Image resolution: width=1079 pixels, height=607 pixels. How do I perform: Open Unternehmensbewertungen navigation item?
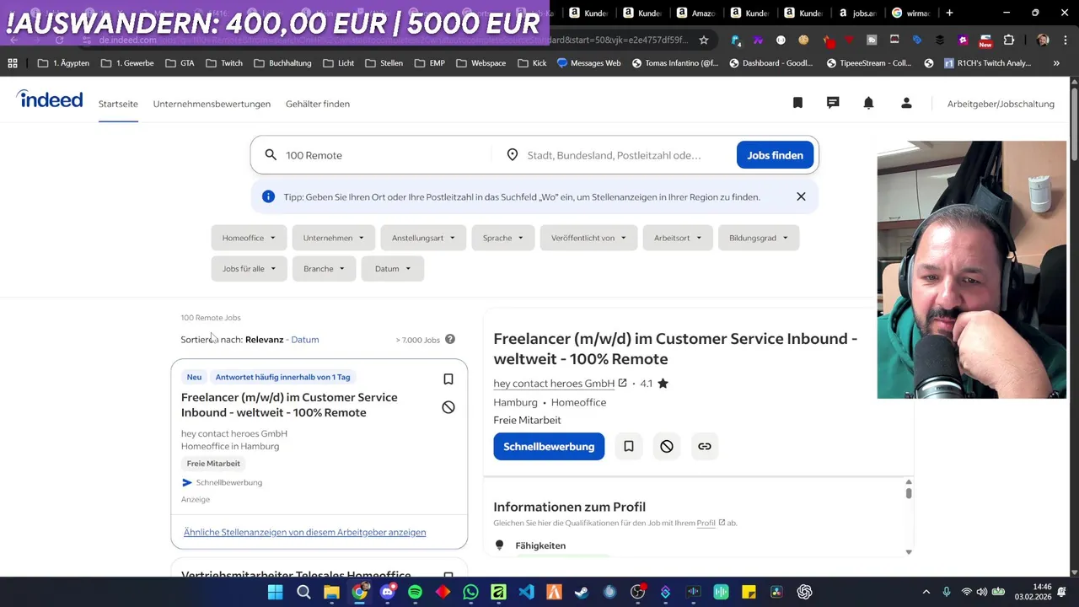[x=212, y=104]
